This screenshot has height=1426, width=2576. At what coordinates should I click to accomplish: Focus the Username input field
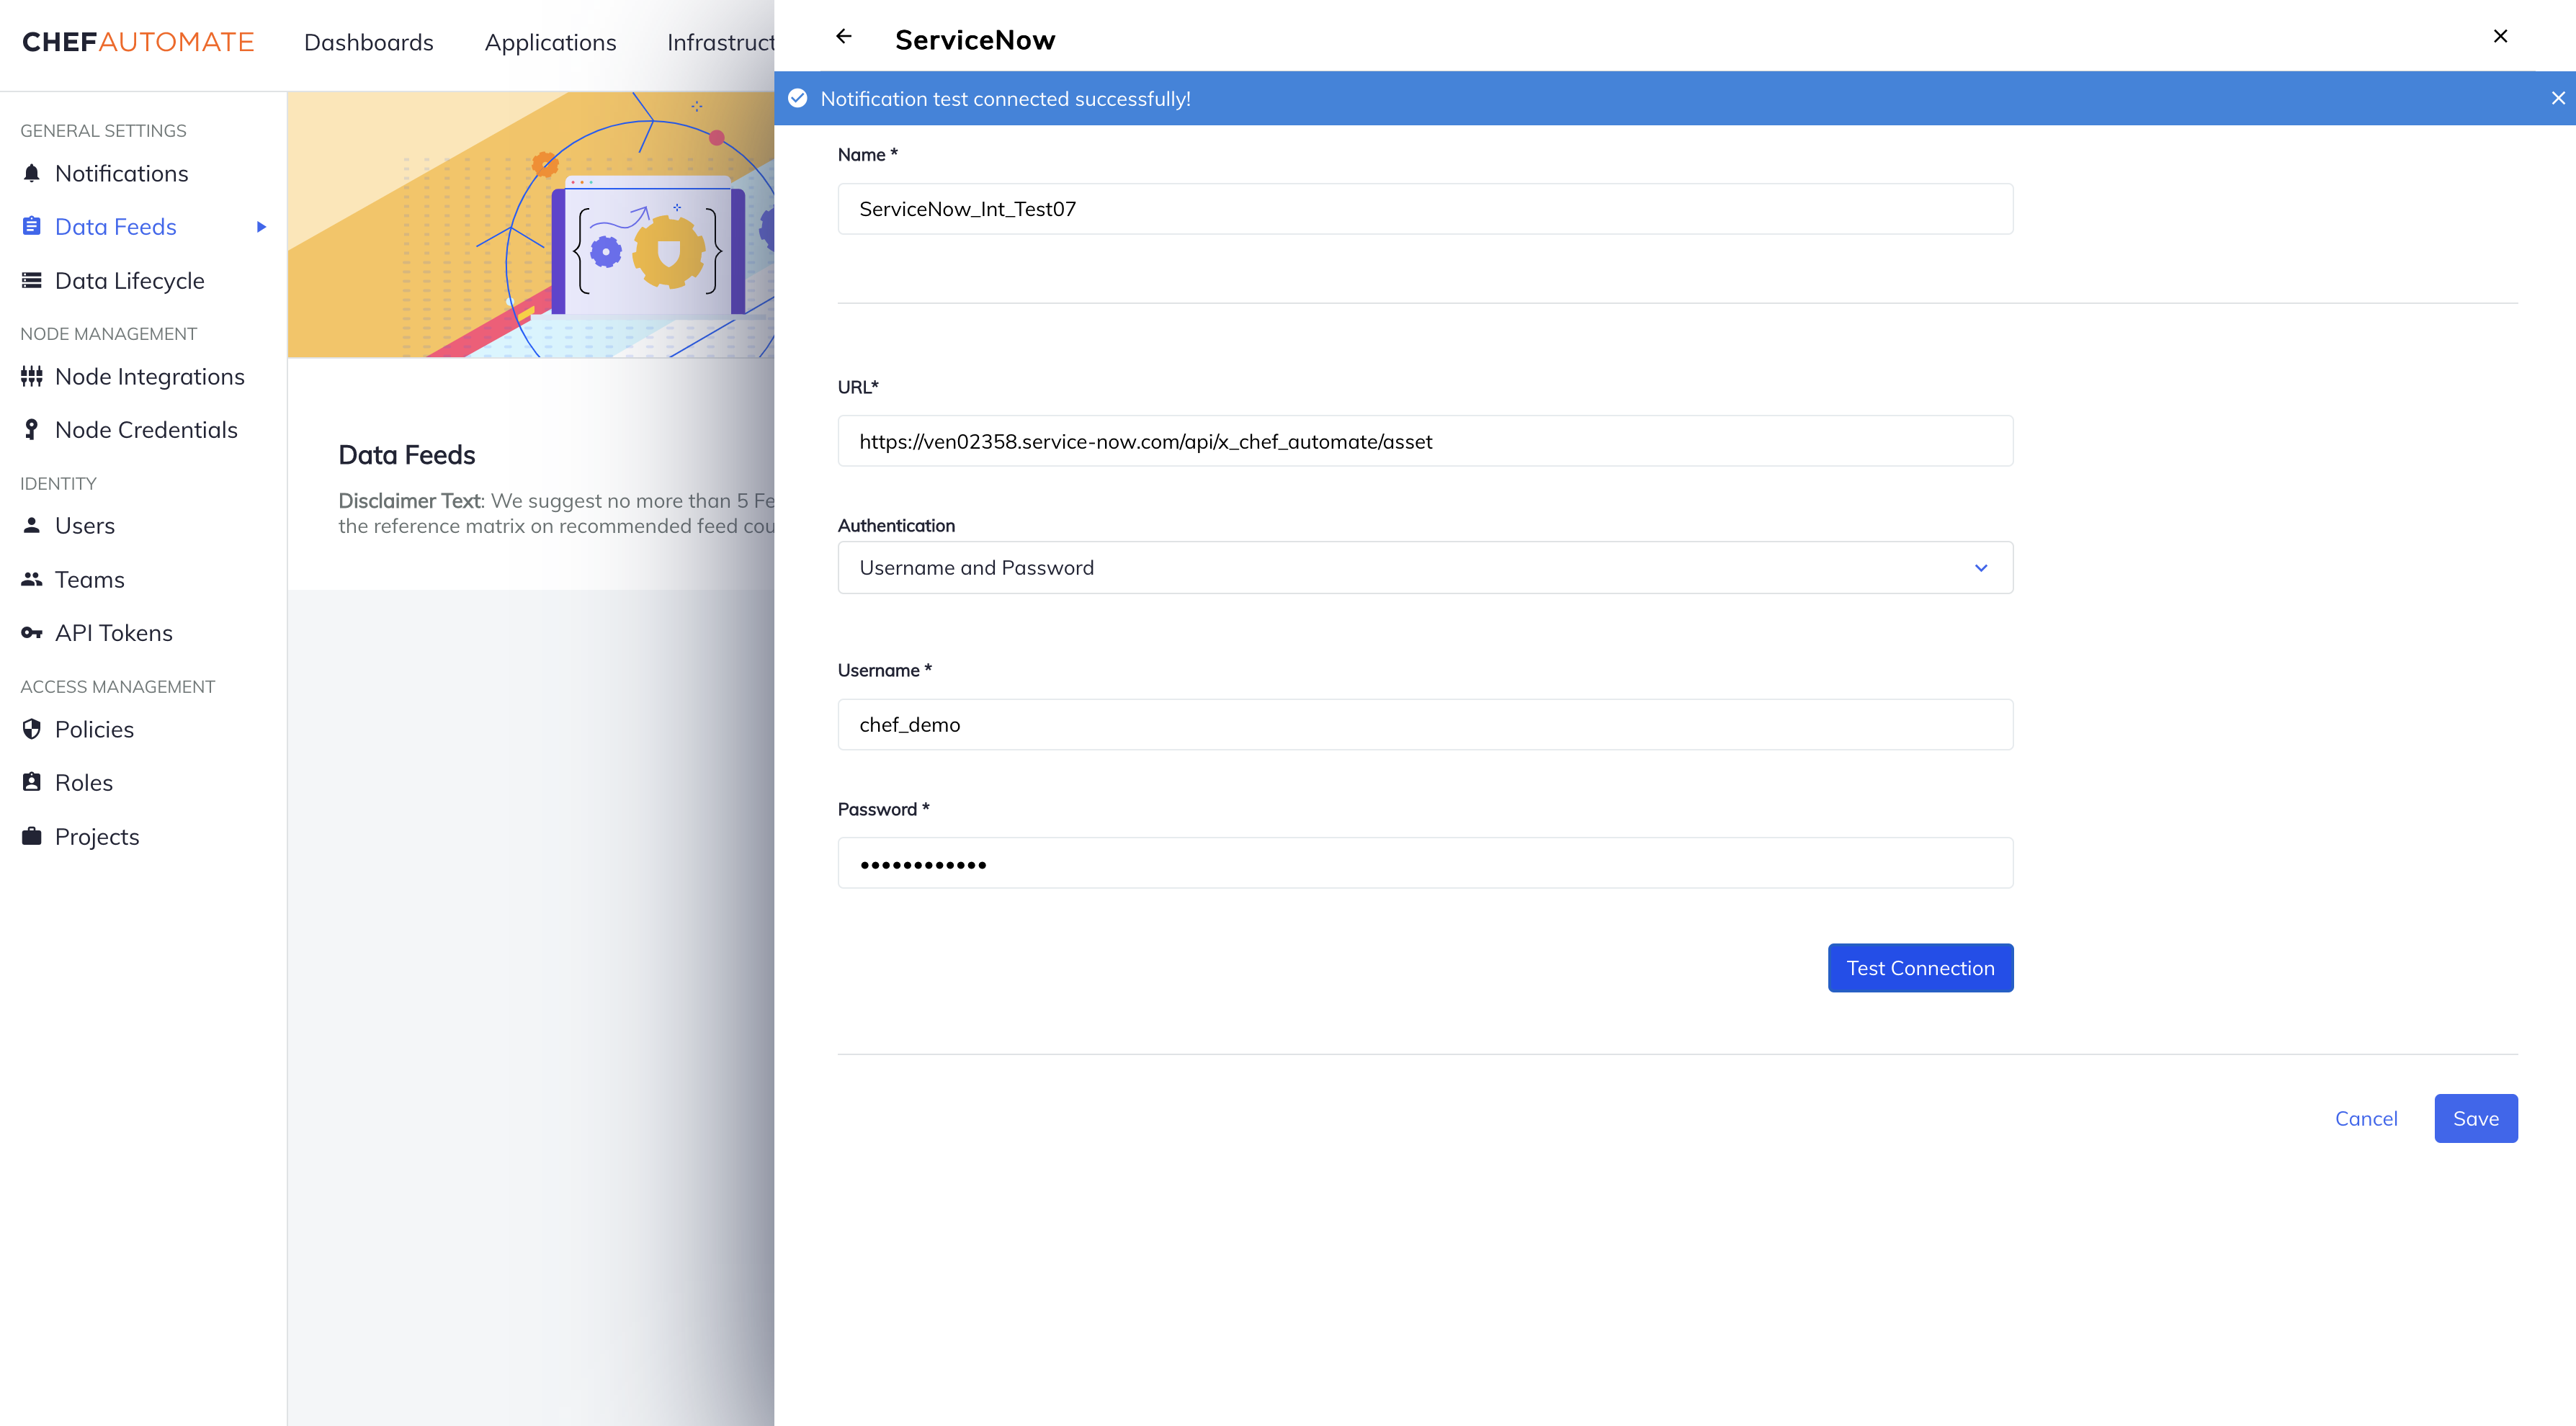coord(1425,725)
